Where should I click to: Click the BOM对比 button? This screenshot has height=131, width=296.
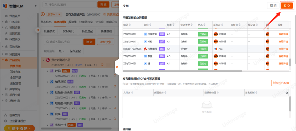coord(68,31)
